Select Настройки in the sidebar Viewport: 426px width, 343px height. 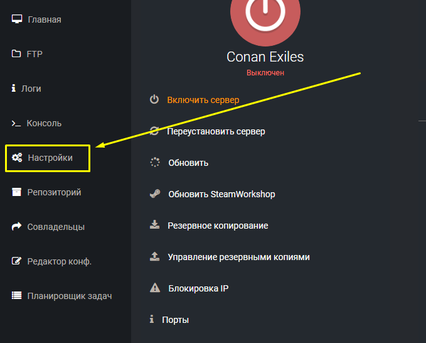click(x=50, y=158)
